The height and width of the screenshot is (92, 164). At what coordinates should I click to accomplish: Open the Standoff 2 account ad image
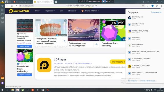25,26
